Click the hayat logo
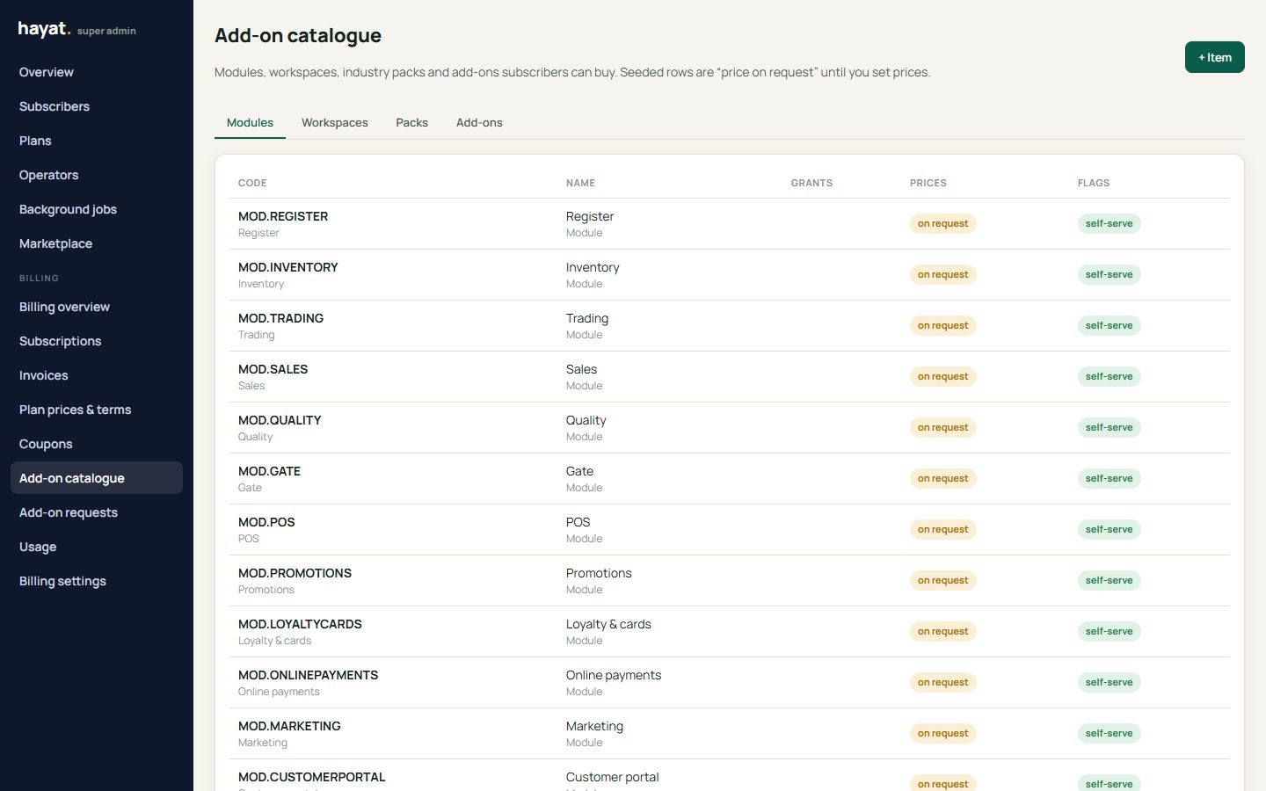 [44, 29]
